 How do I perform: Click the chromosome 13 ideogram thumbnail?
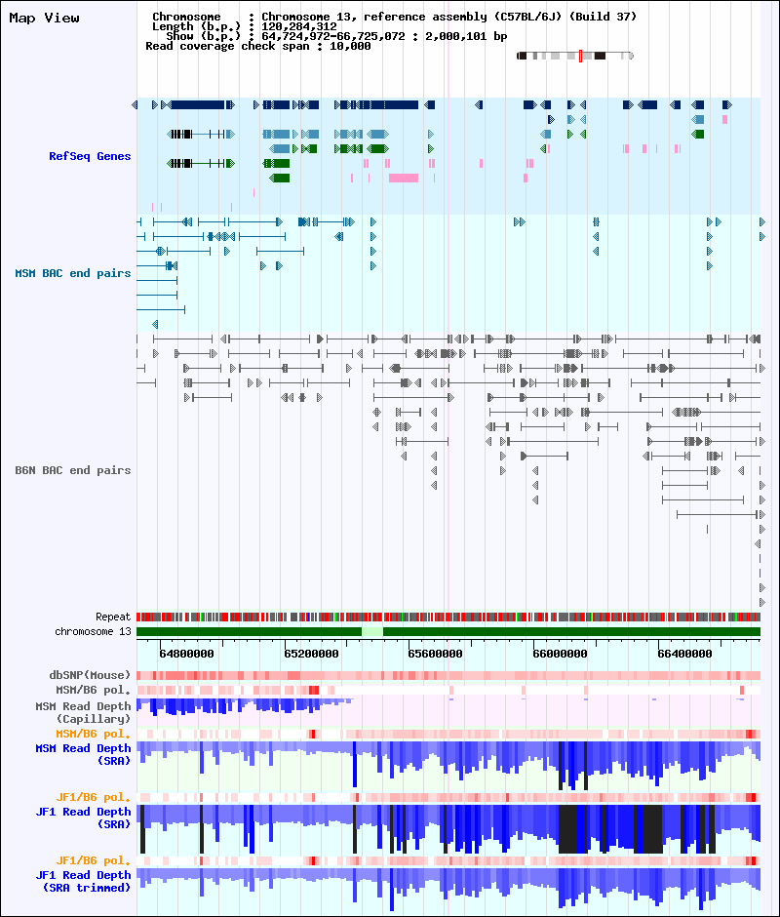click(575, 56)
